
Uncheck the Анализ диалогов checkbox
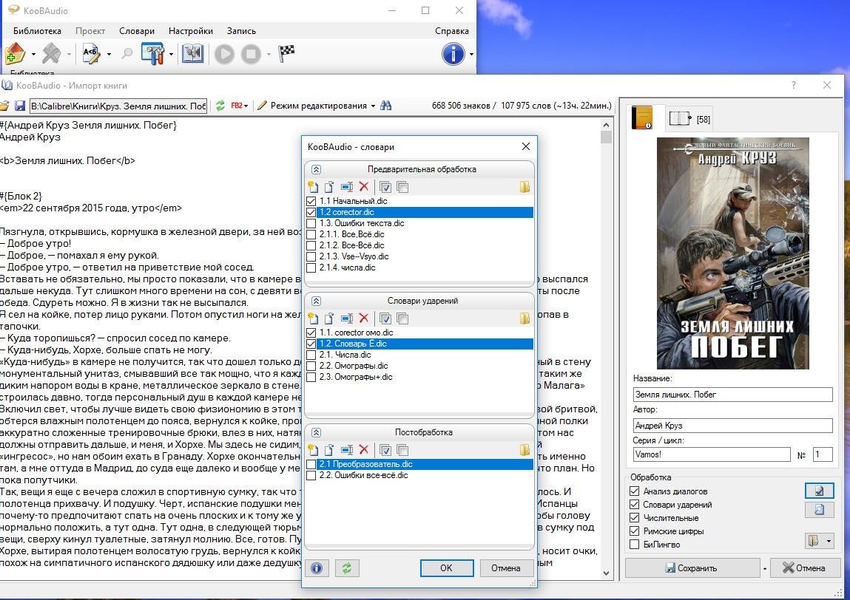(x=634, y=491)
